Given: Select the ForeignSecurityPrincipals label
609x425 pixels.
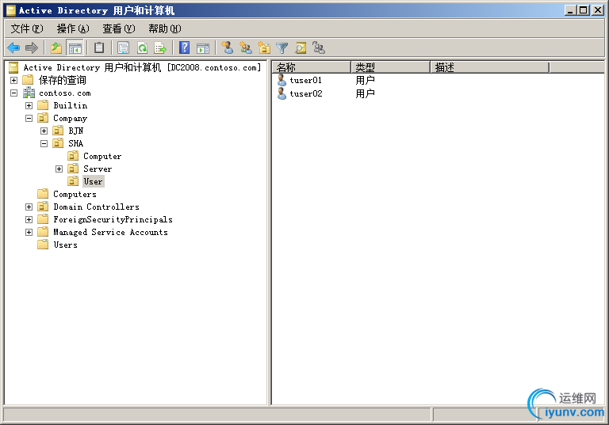Looking at the screenshot, I should tap(113, 219).
